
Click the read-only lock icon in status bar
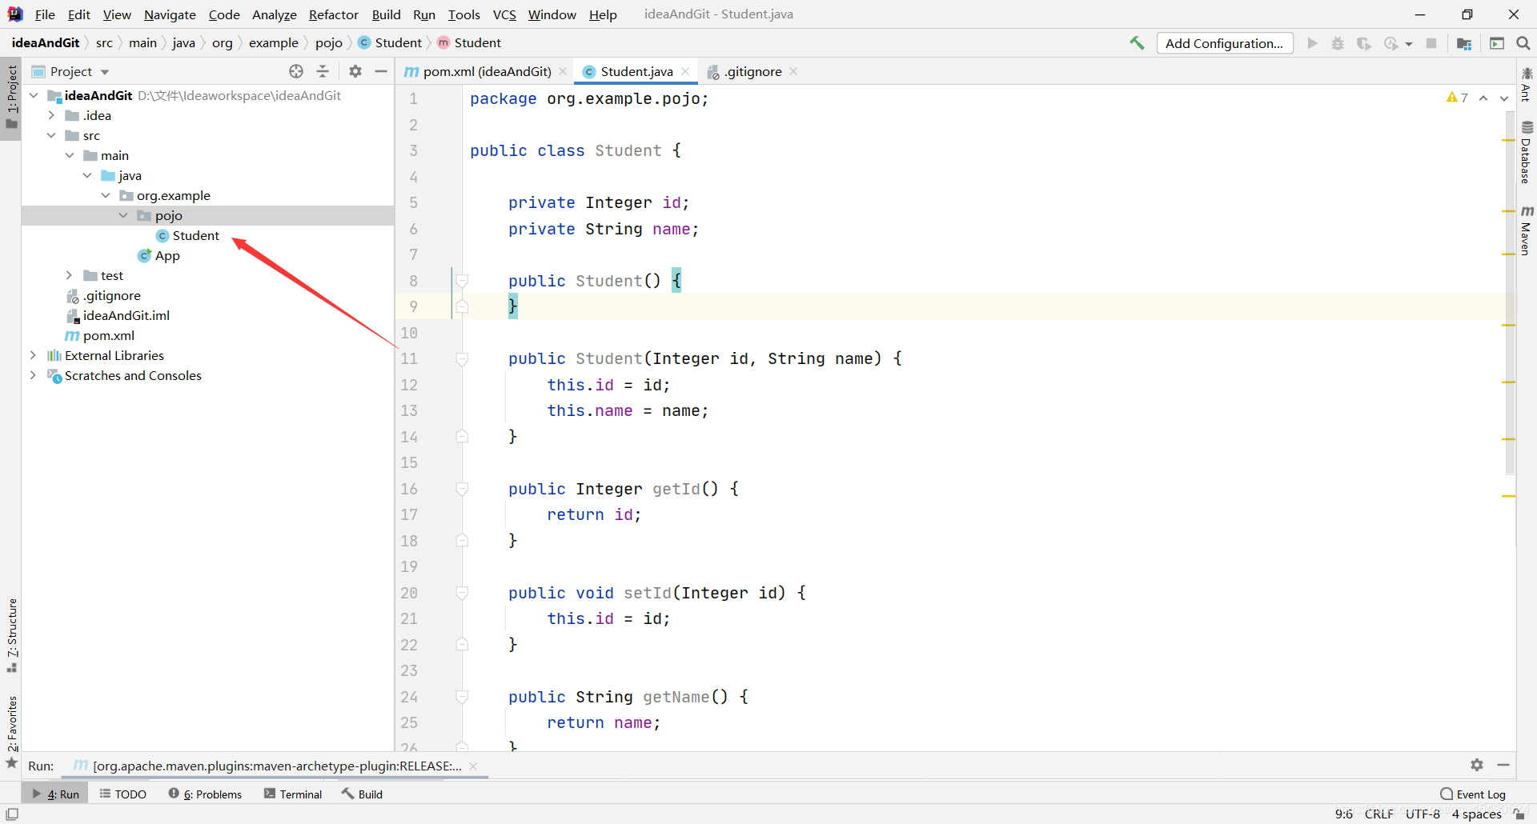coord(1519,814)
